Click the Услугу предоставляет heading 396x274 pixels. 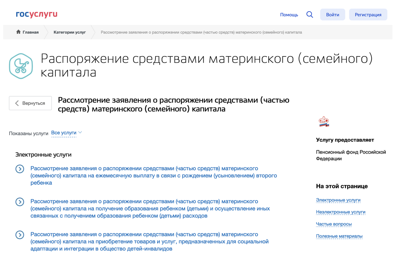(345, 140)
